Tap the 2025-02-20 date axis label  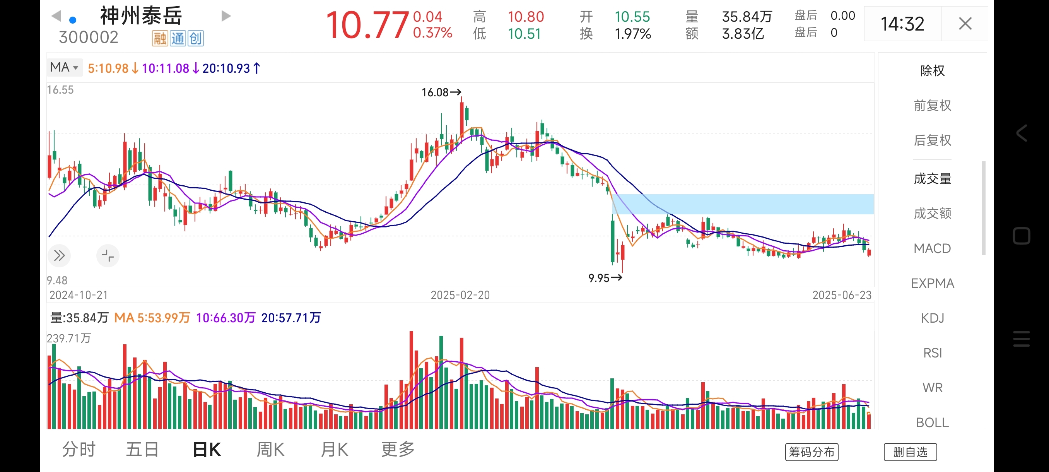point(460,295)
